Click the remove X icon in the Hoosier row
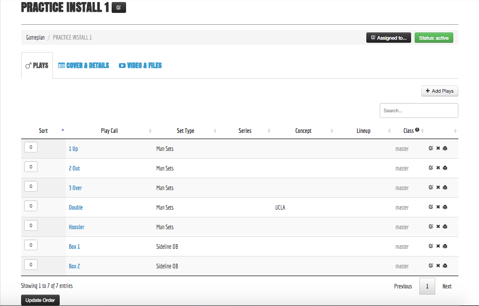This screenshot has height=306, width=479. [x=438, y=227]
